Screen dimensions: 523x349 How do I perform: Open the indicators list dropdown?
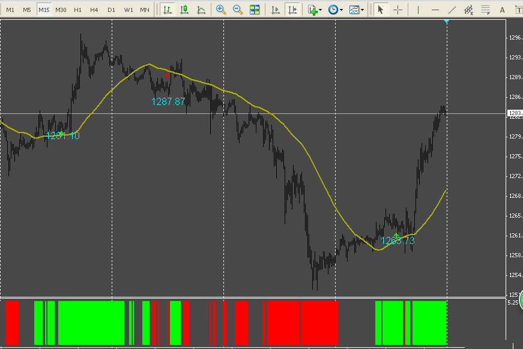click(315, 10)
